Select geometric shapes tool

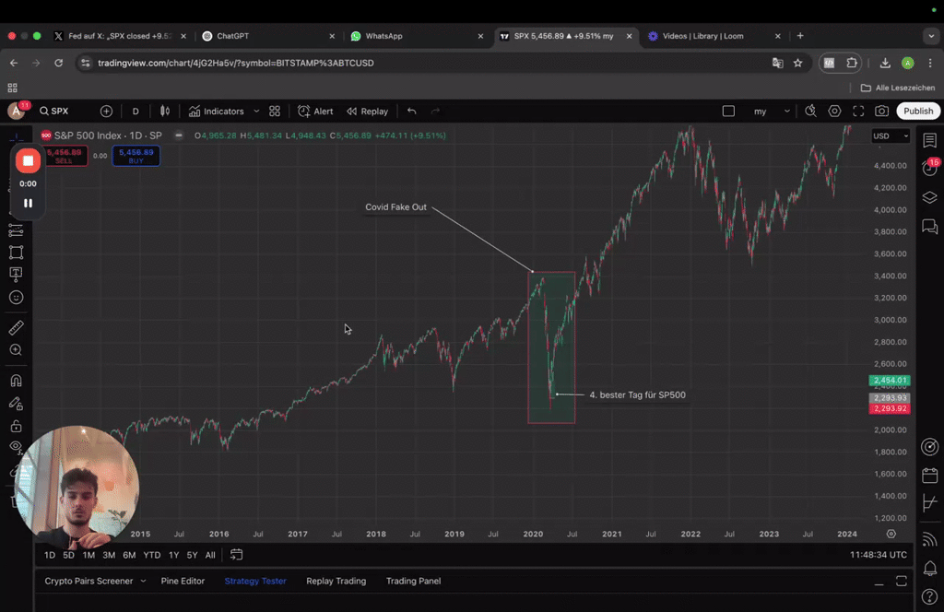[x=16, y=253]
